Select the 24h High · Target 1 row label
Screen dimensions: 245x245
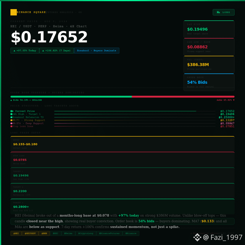(26, 114)
